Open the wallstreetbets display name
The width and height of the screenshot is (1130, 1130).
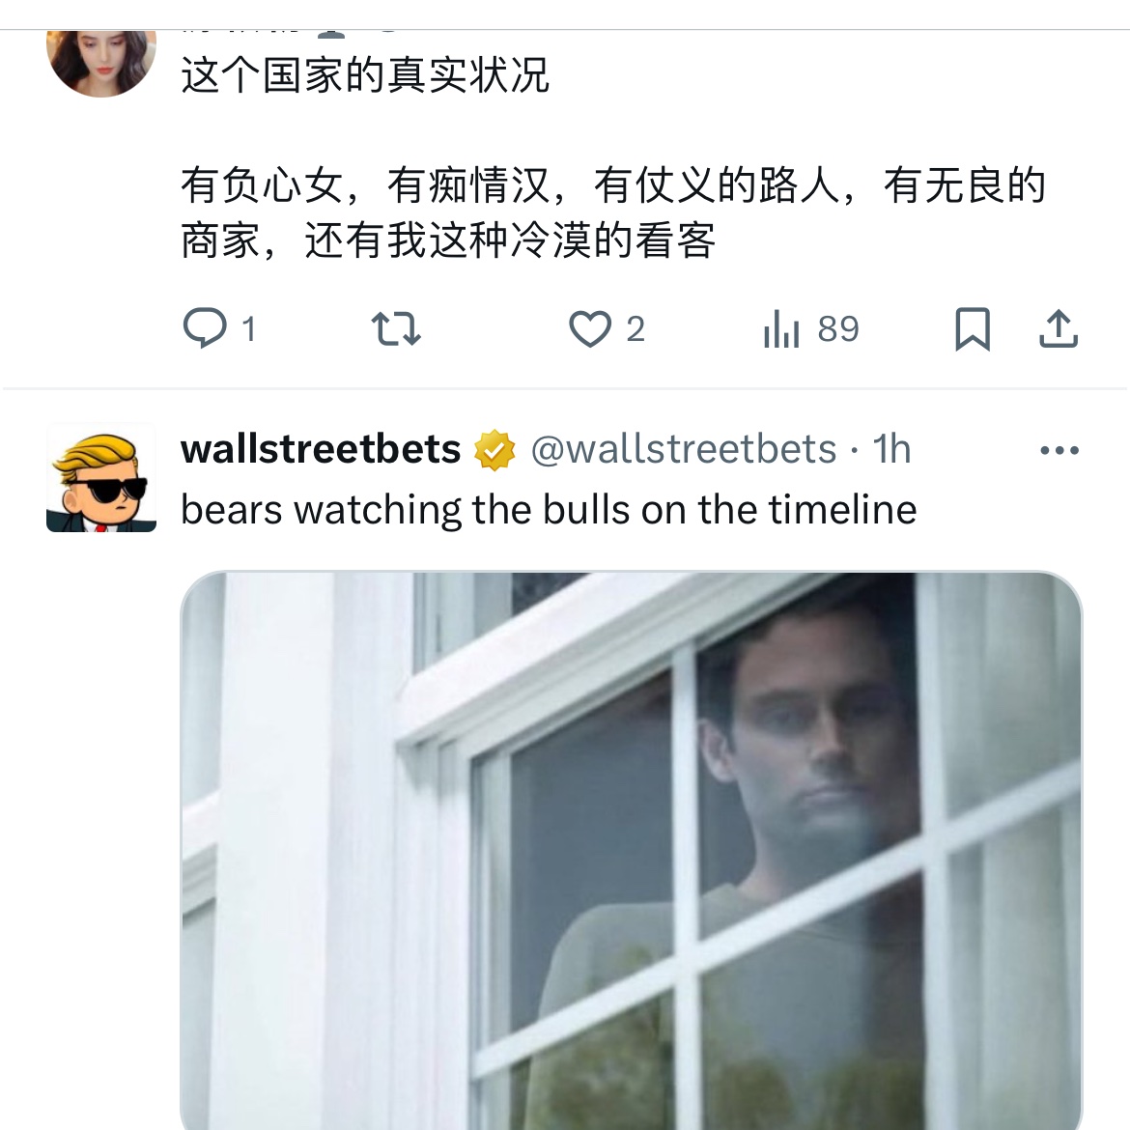tap(321, 449)
